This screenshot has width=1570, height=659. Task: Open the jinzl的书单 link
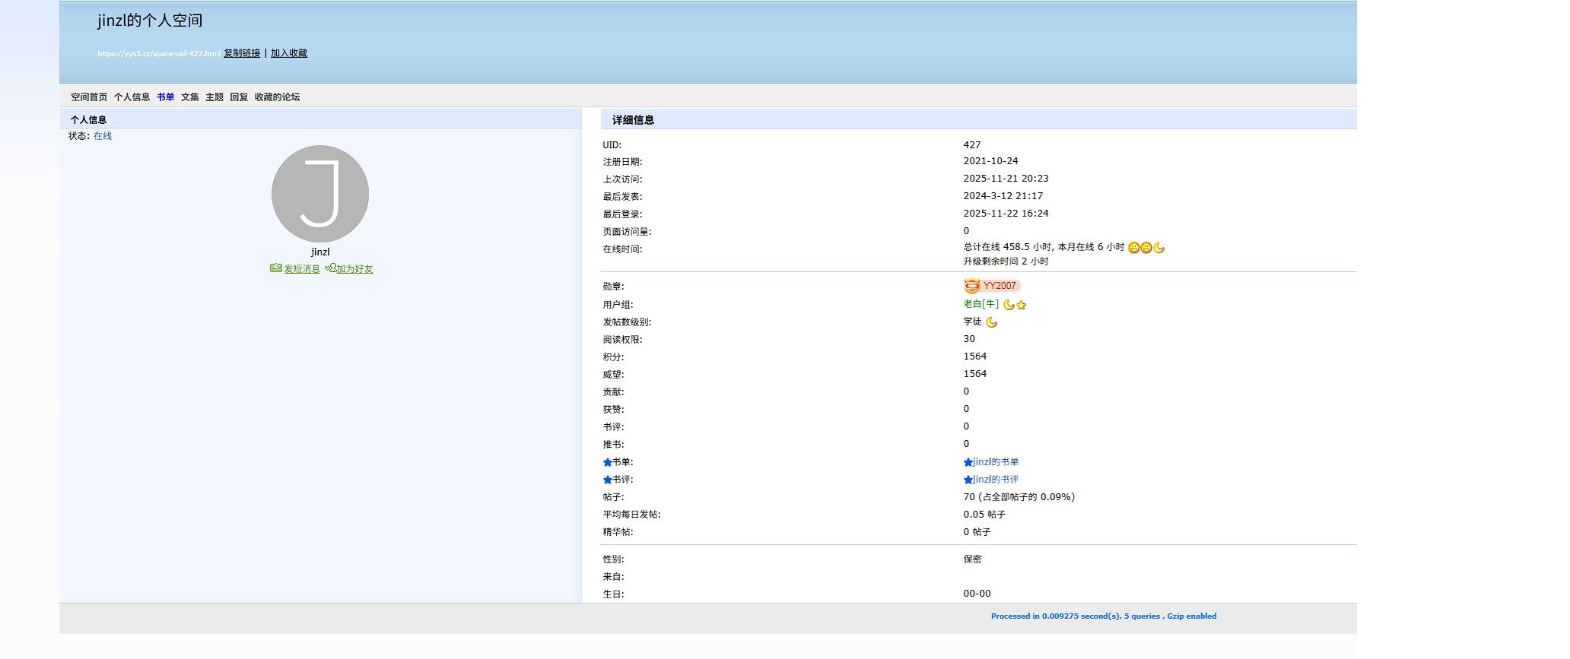pyautogui.click(x=995, y=462)
